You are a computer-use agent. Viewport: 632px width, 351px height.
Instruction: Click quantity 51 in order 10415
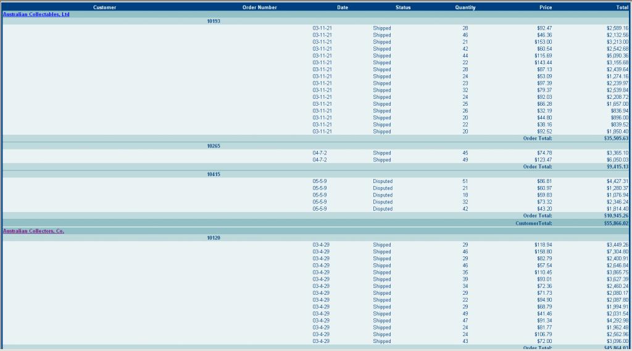click(465, 180)
